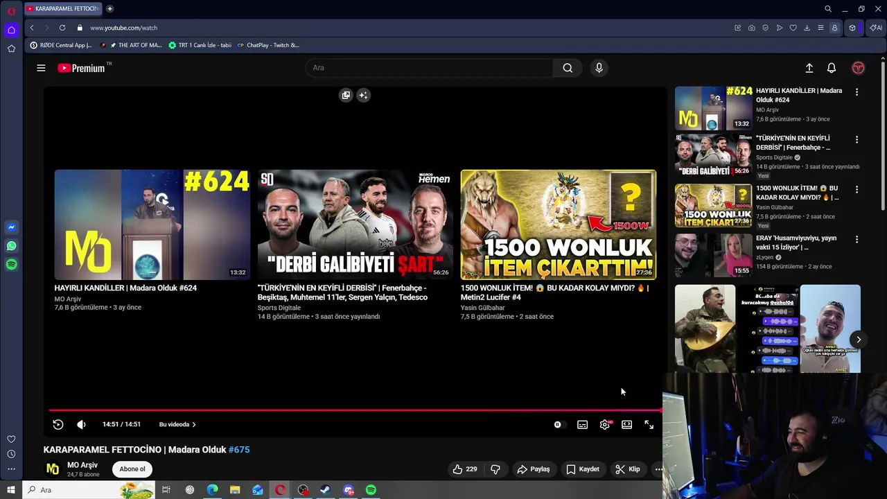Viewport: 887px width, 499px height.
Task: Open the MO Arşiv channel name link
Action: coord(82,465)
